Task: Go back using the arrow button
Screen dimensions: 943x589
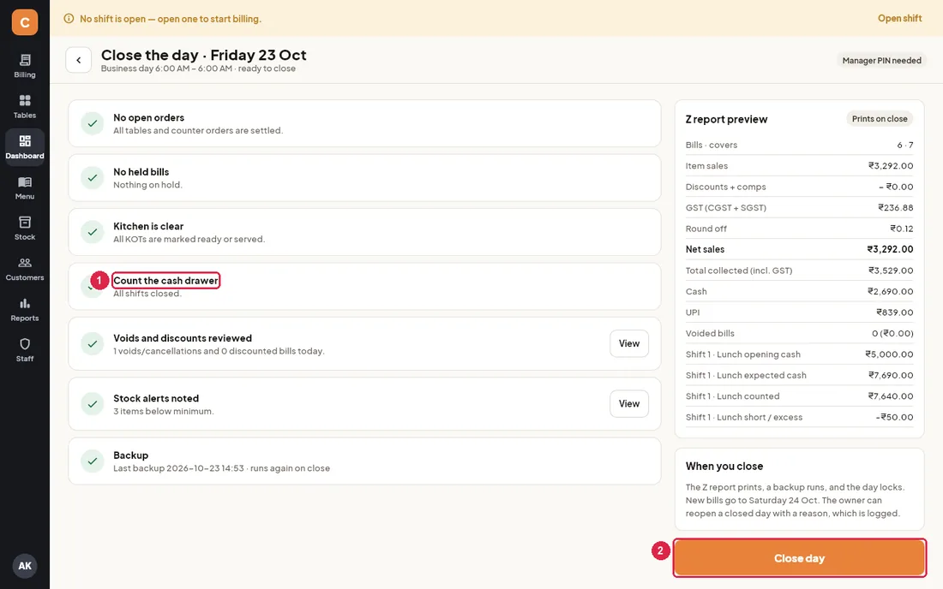Action: (x=78, y=60)
